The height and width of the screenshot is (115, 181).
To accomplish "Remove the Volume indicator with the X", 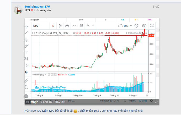I will click(55, 75).
